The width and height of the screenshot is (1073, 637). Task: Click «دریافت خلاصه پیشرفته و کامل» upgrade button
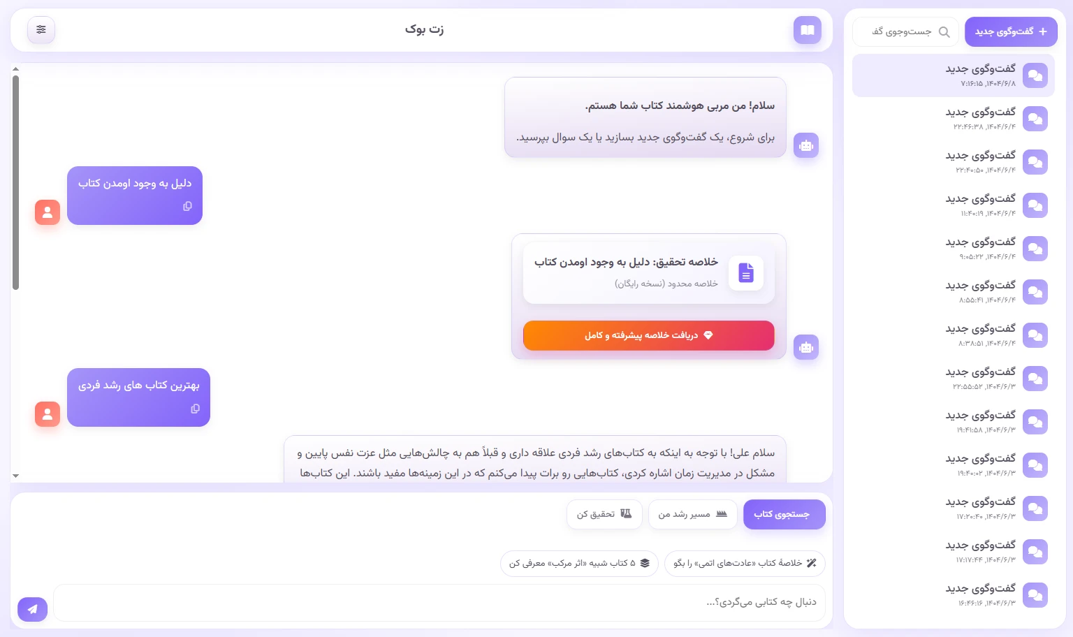click(648, 335)
